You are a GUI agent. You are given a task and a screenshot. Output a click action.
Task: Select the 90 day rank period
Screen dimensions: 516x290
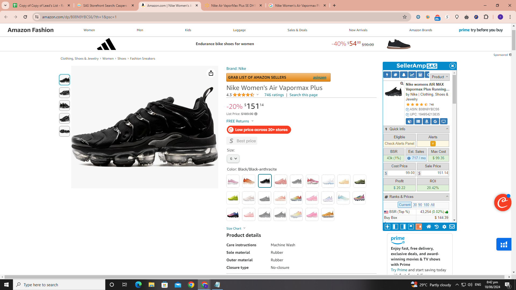420,205
